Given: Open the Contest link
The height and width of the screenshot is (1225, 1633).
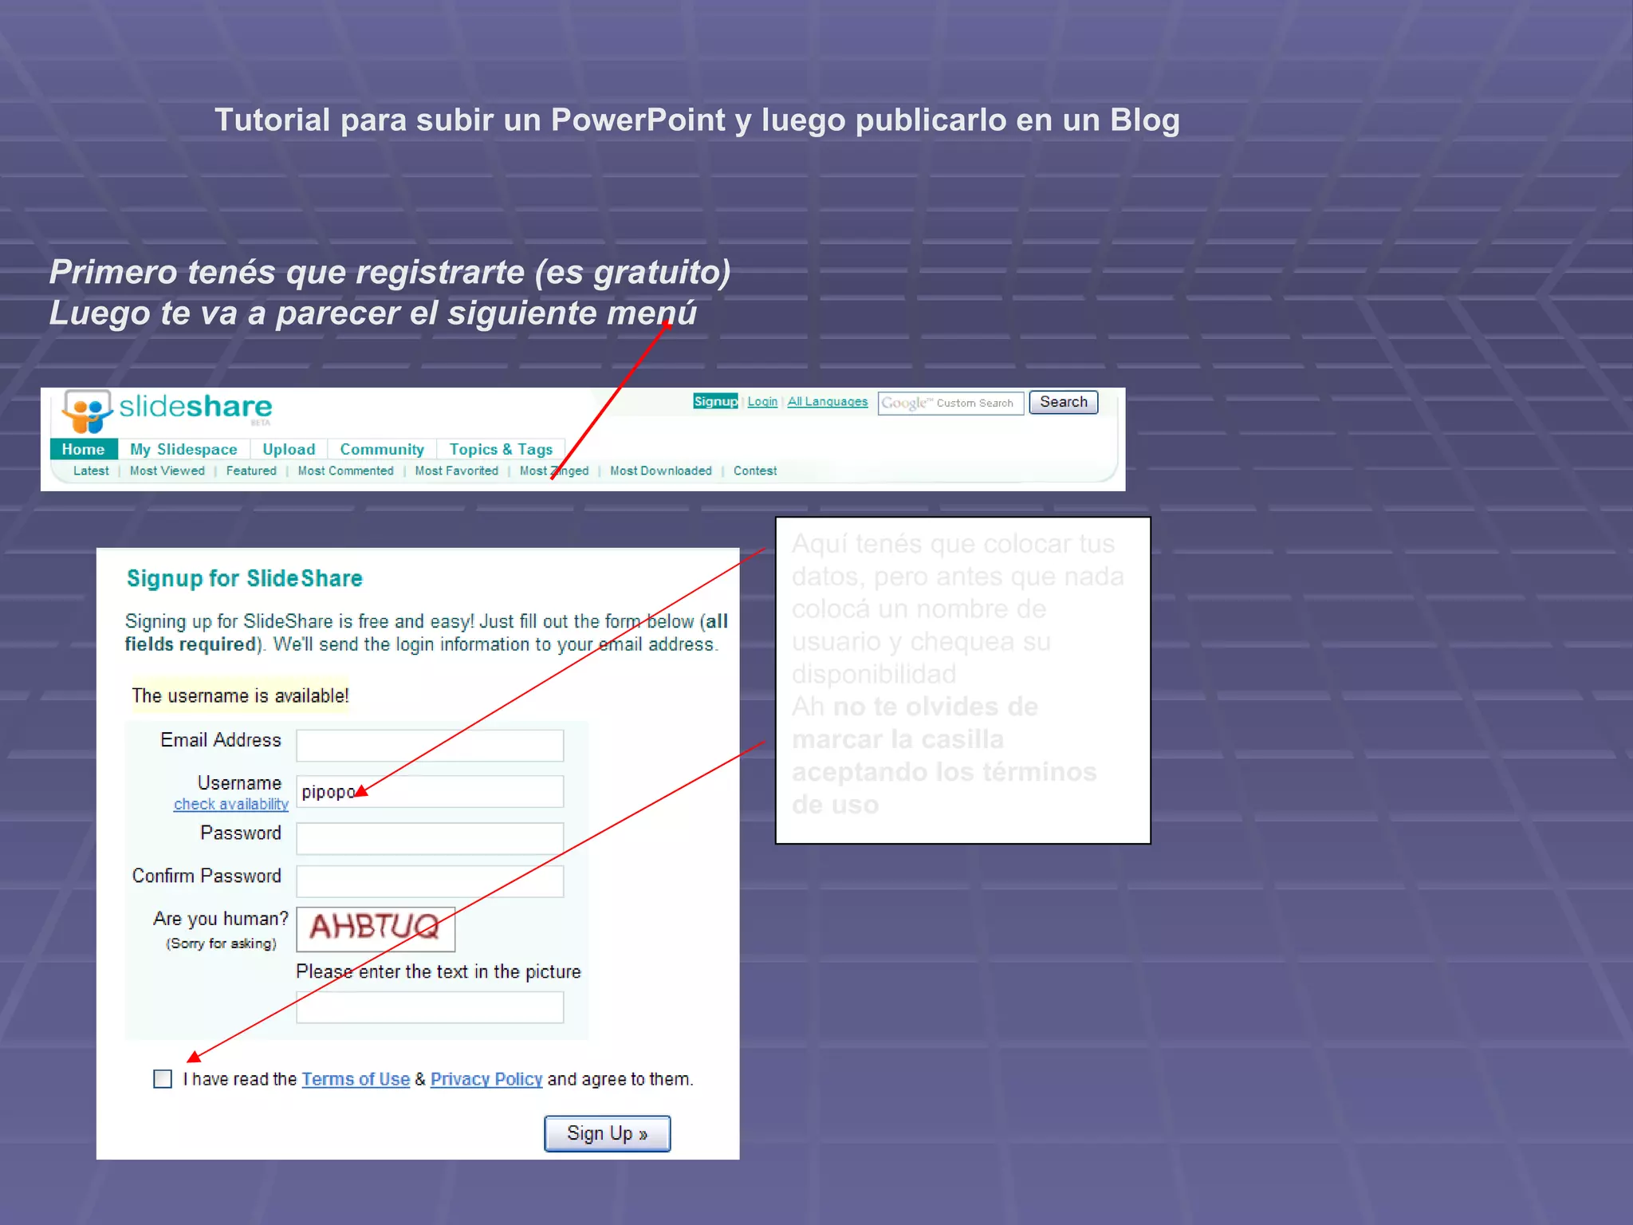Looking at the screenshot, I should [755, 471].
